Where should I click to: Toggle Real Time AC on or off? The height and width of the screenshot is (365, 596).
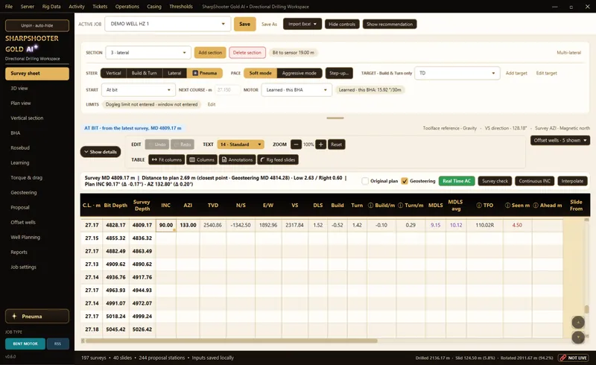point(457,181)
